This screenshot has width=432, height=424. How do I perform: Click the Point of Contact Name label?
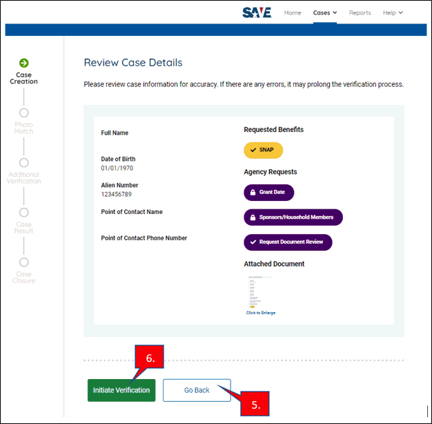132,212
